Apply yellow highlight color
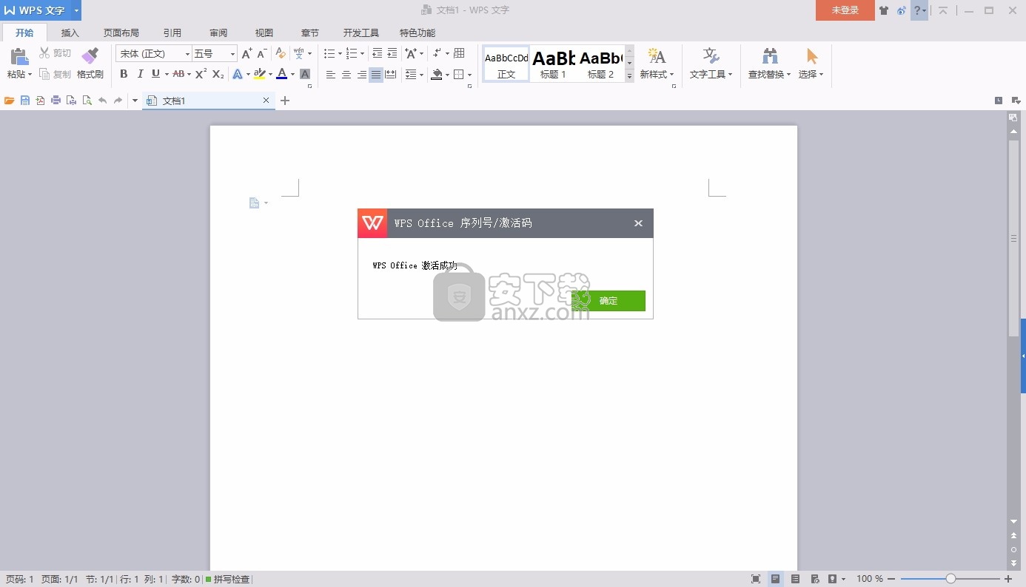 pos(259,74)
